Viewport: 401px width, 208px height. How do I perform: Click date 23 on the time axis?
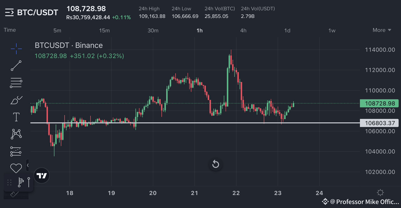[278, 193]
